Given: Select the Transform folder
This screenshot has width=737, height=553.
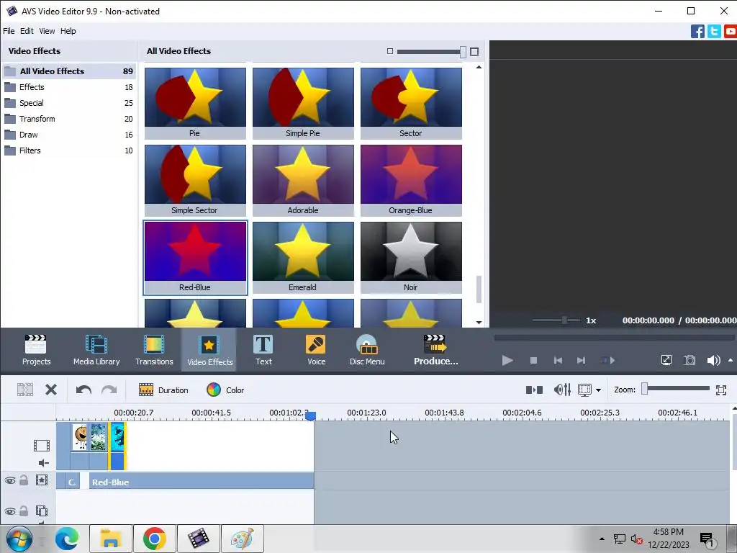Looking at the screenshot, I should [69, 119].
